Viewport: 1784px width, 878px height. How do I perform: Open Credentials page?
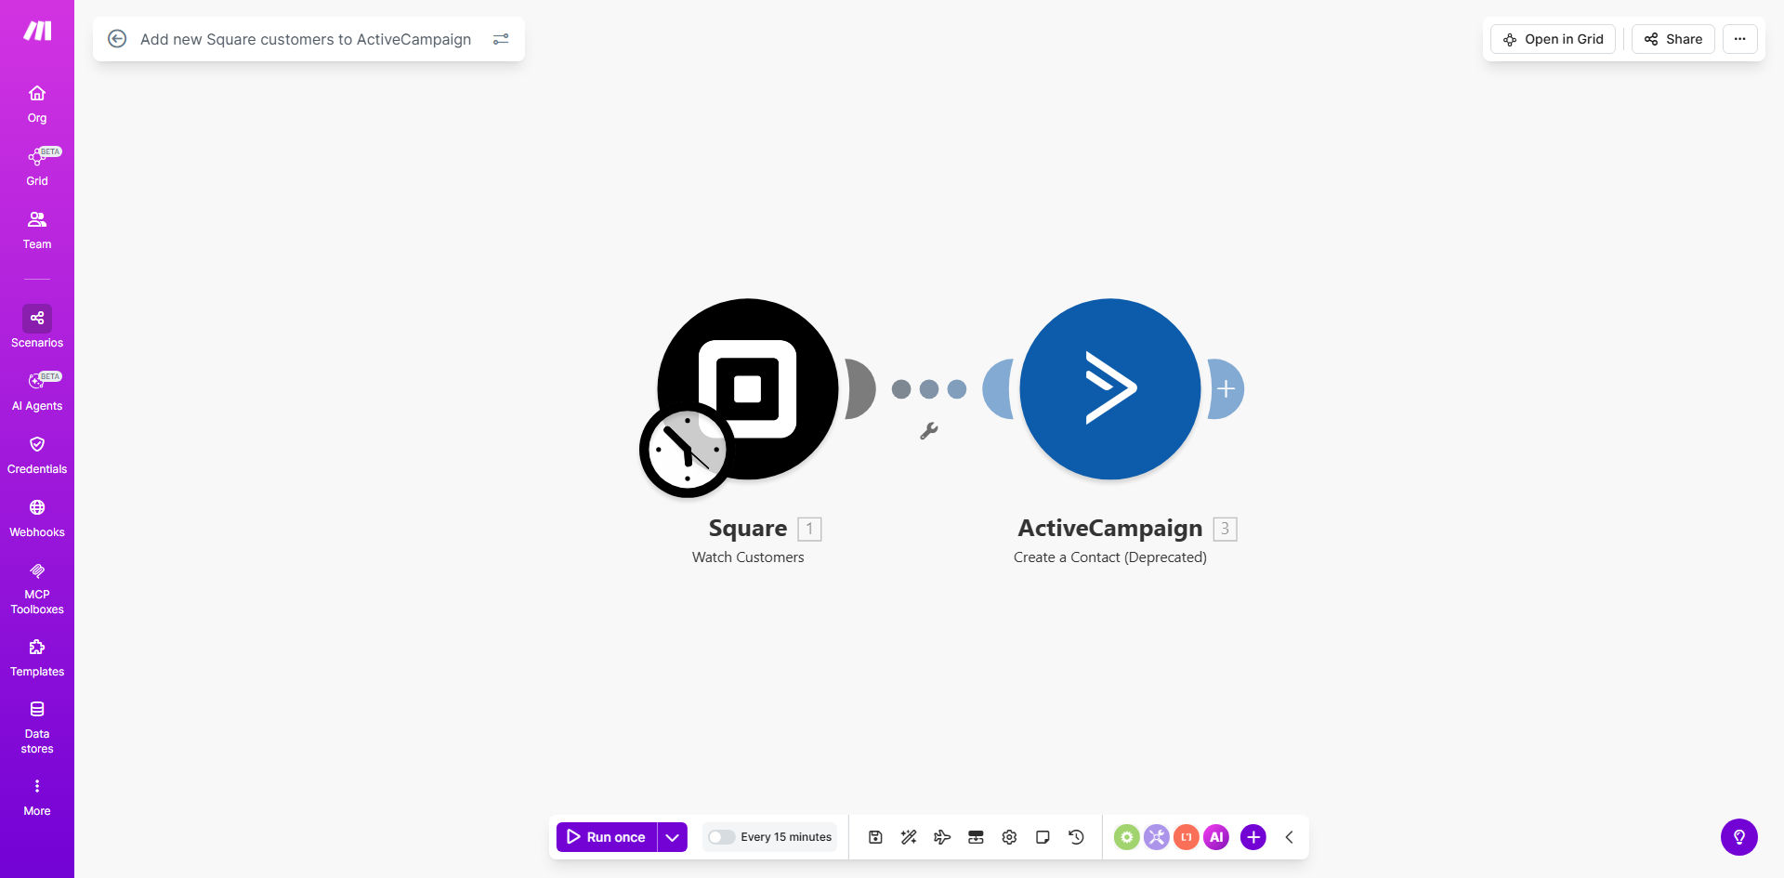[37, 455]
